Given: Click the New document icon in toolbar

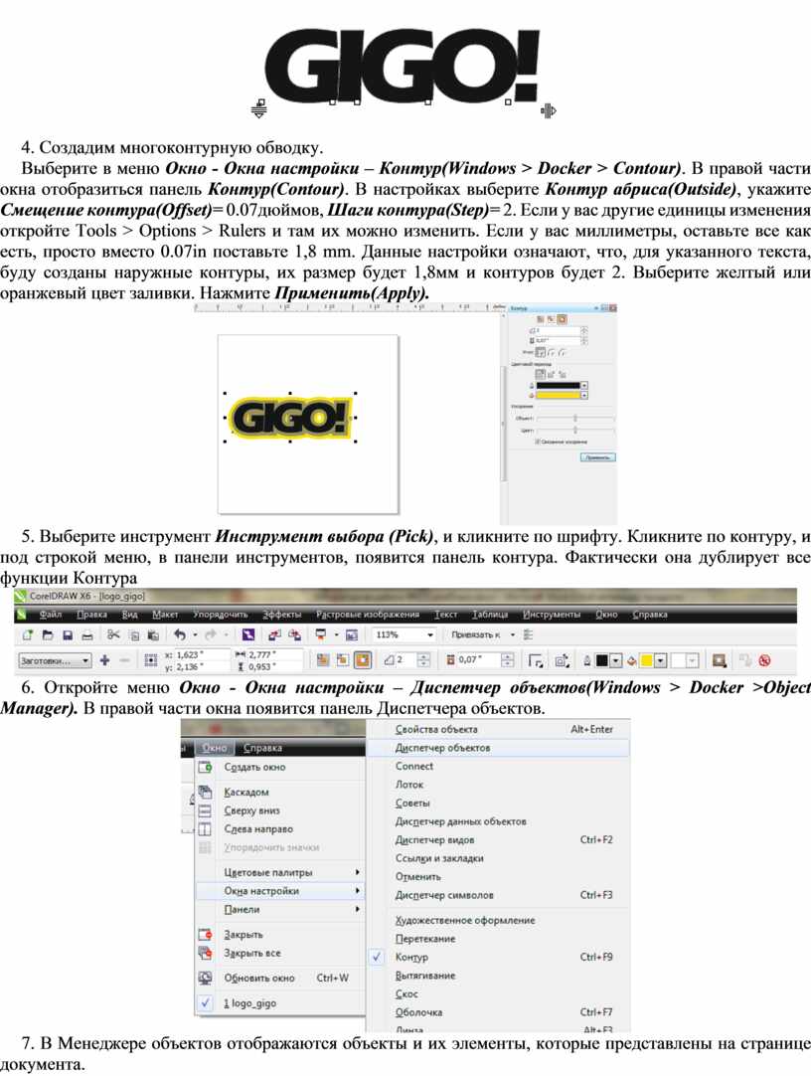Looking at the screenshot, I should (x=28, y=634).
